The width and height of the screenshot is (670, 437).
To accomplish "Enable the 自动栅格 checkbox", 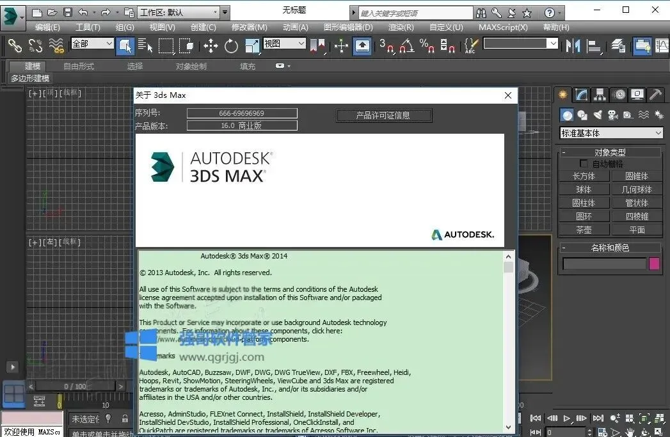I will (x=584, y=164).
